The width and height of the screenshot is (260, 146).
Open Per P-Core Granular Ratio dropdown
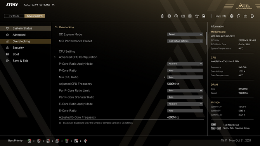185,97
